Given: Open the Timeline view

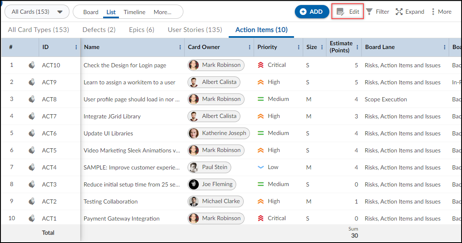Looking at the screenshot, I should tap(134, 12).
